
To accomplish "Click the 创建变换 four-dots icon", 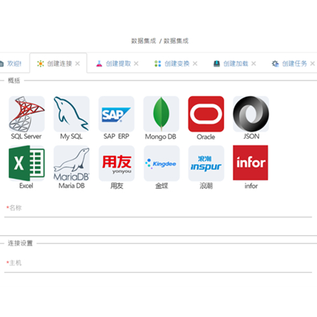I will click(158, 63).
